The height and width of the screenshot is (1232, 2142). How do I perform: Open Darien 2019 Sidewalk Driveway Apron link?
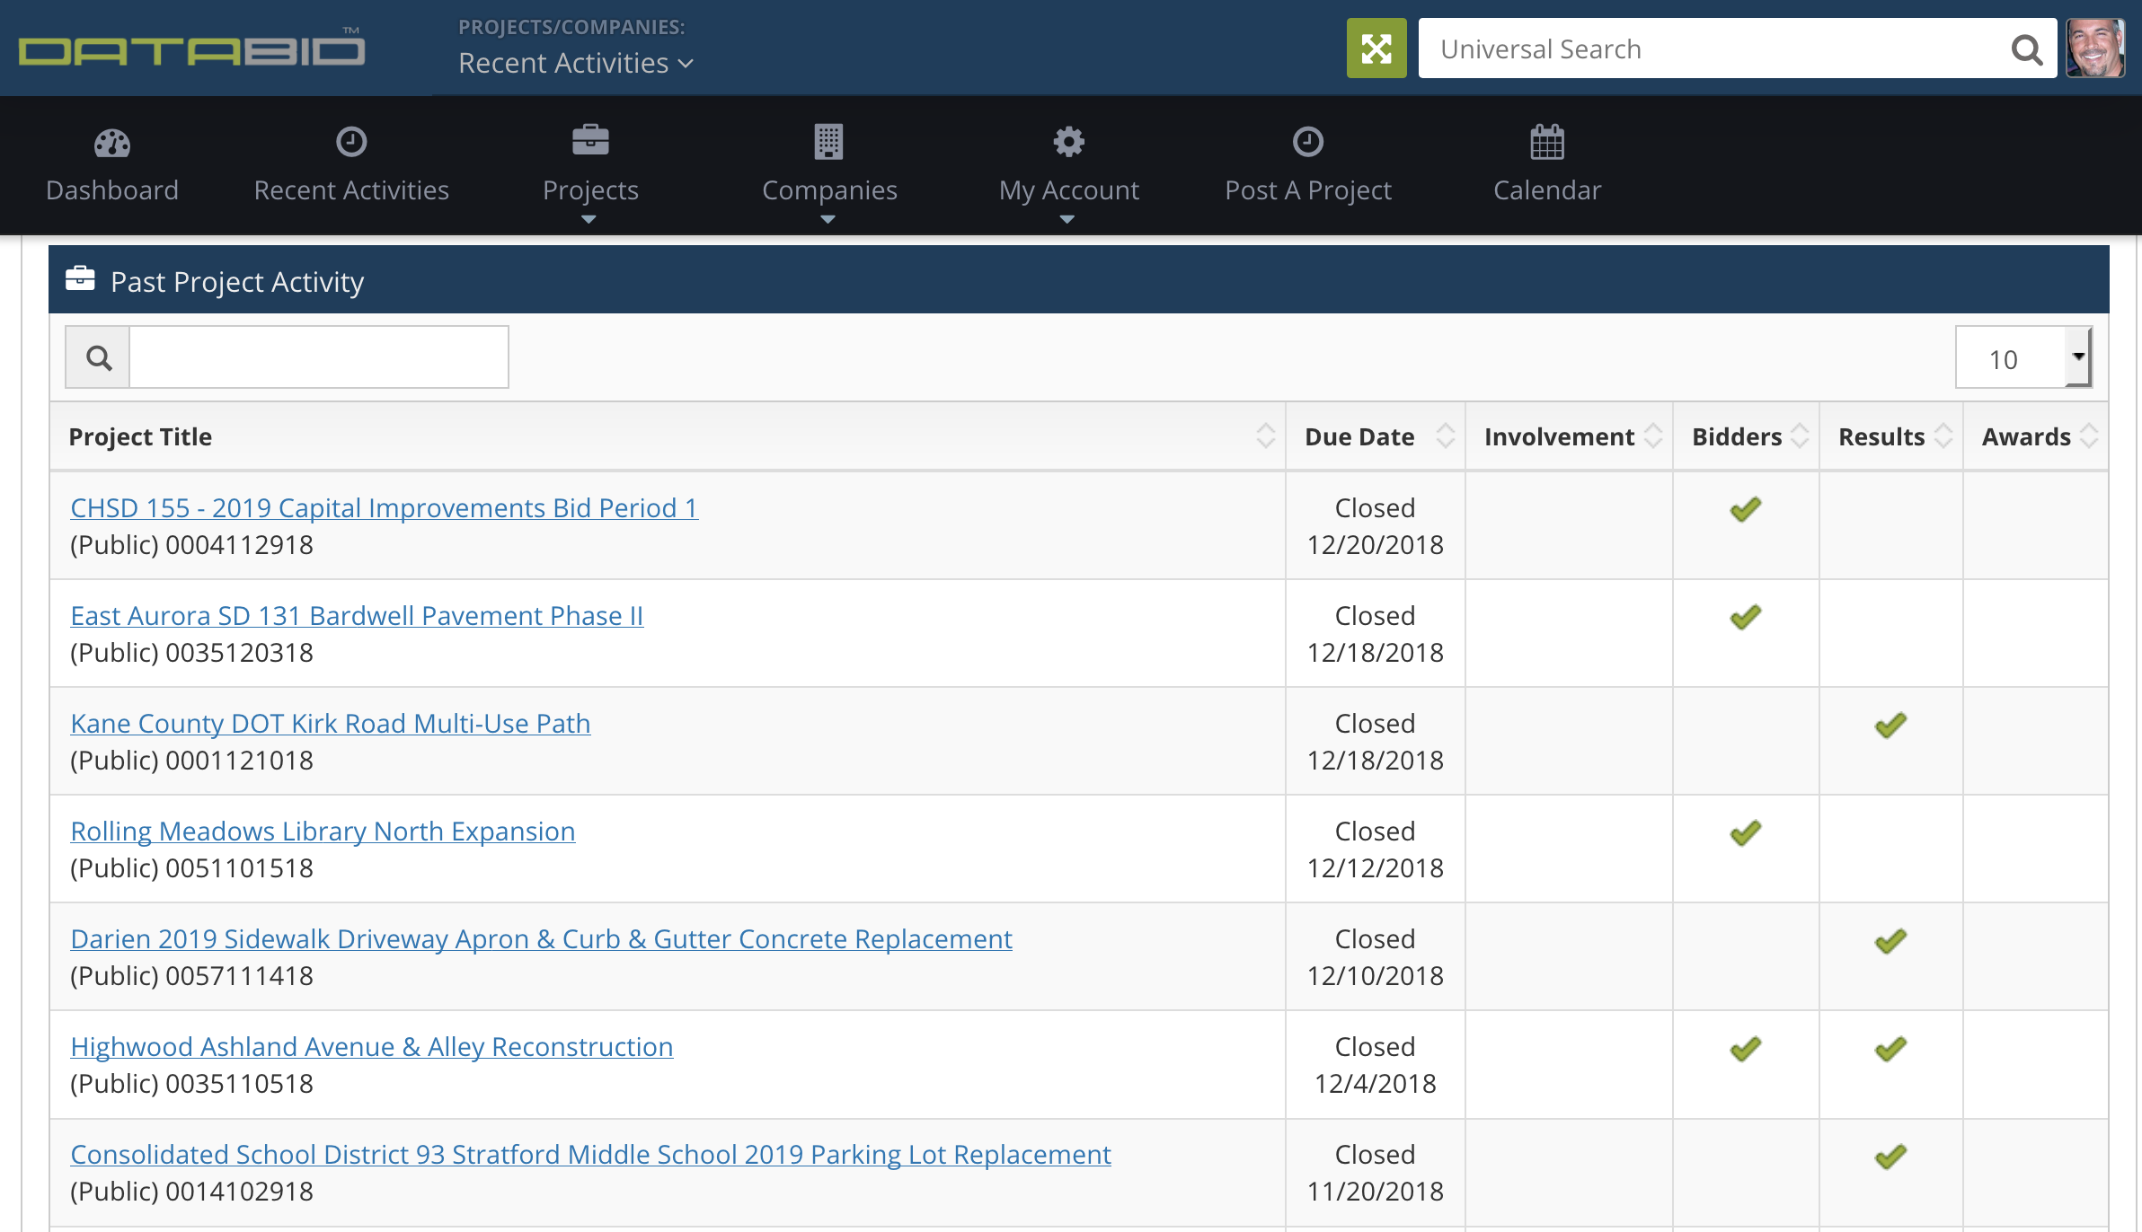point(541,939)
